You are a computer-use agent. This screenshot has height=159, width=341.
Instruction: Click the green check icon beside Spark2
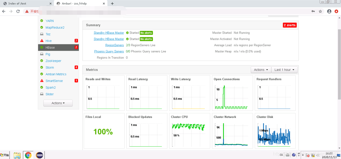[x=42, y=87]
